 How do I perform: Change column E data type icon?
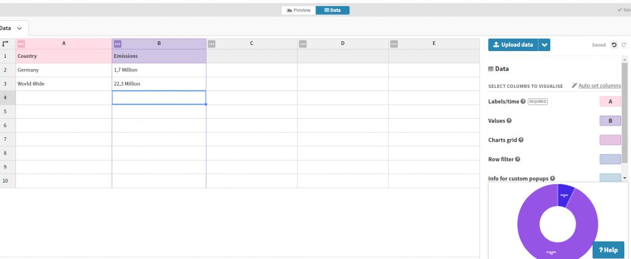[x=394, y=43]
